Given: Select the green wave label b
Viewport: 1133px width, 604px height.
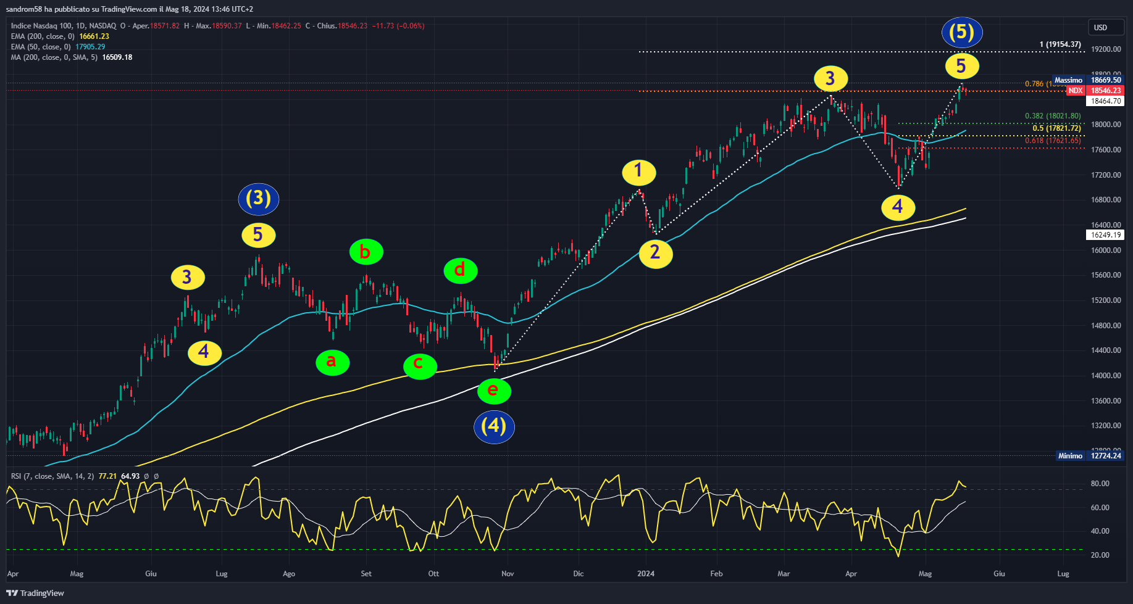Looking at the screenshot, I should tap(366, 252).
